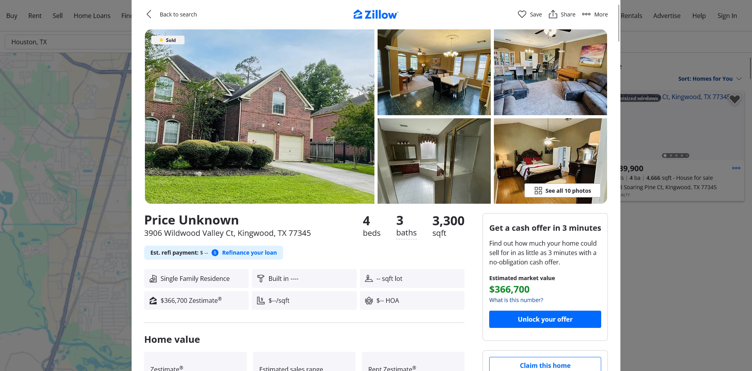The image size is (752, 371).
Task: Open the Home Loans menu
Action: (92, 16)
